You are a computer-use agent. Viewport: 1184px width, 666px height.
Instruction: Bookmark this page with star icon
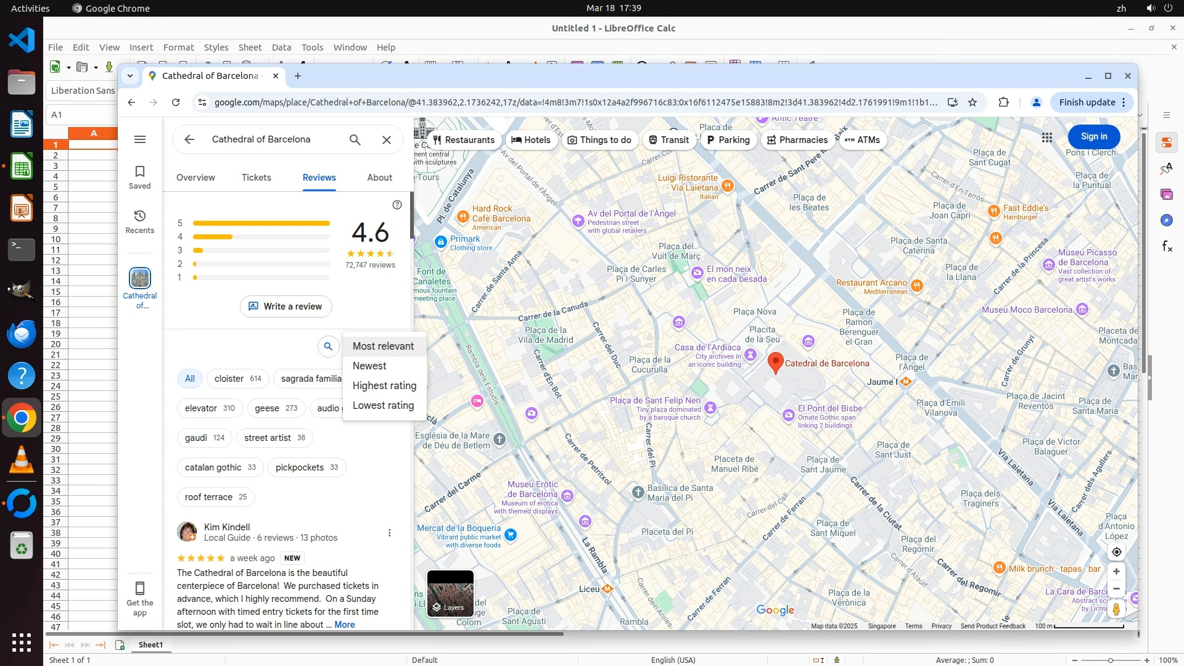[972, 102]
